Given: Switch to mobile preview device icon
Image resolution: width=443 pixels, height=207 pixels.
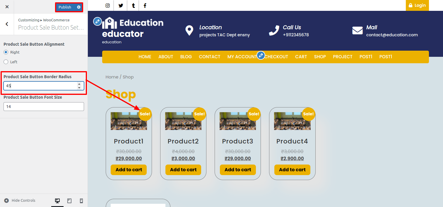Looking at the screenshot, I should [x=81, y=201].
